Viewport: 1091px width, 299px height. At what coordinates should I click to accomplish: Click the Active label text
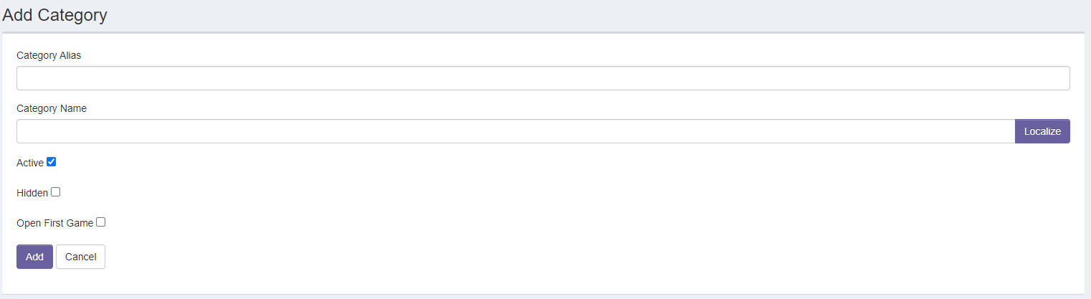click(x=30, y=163)
